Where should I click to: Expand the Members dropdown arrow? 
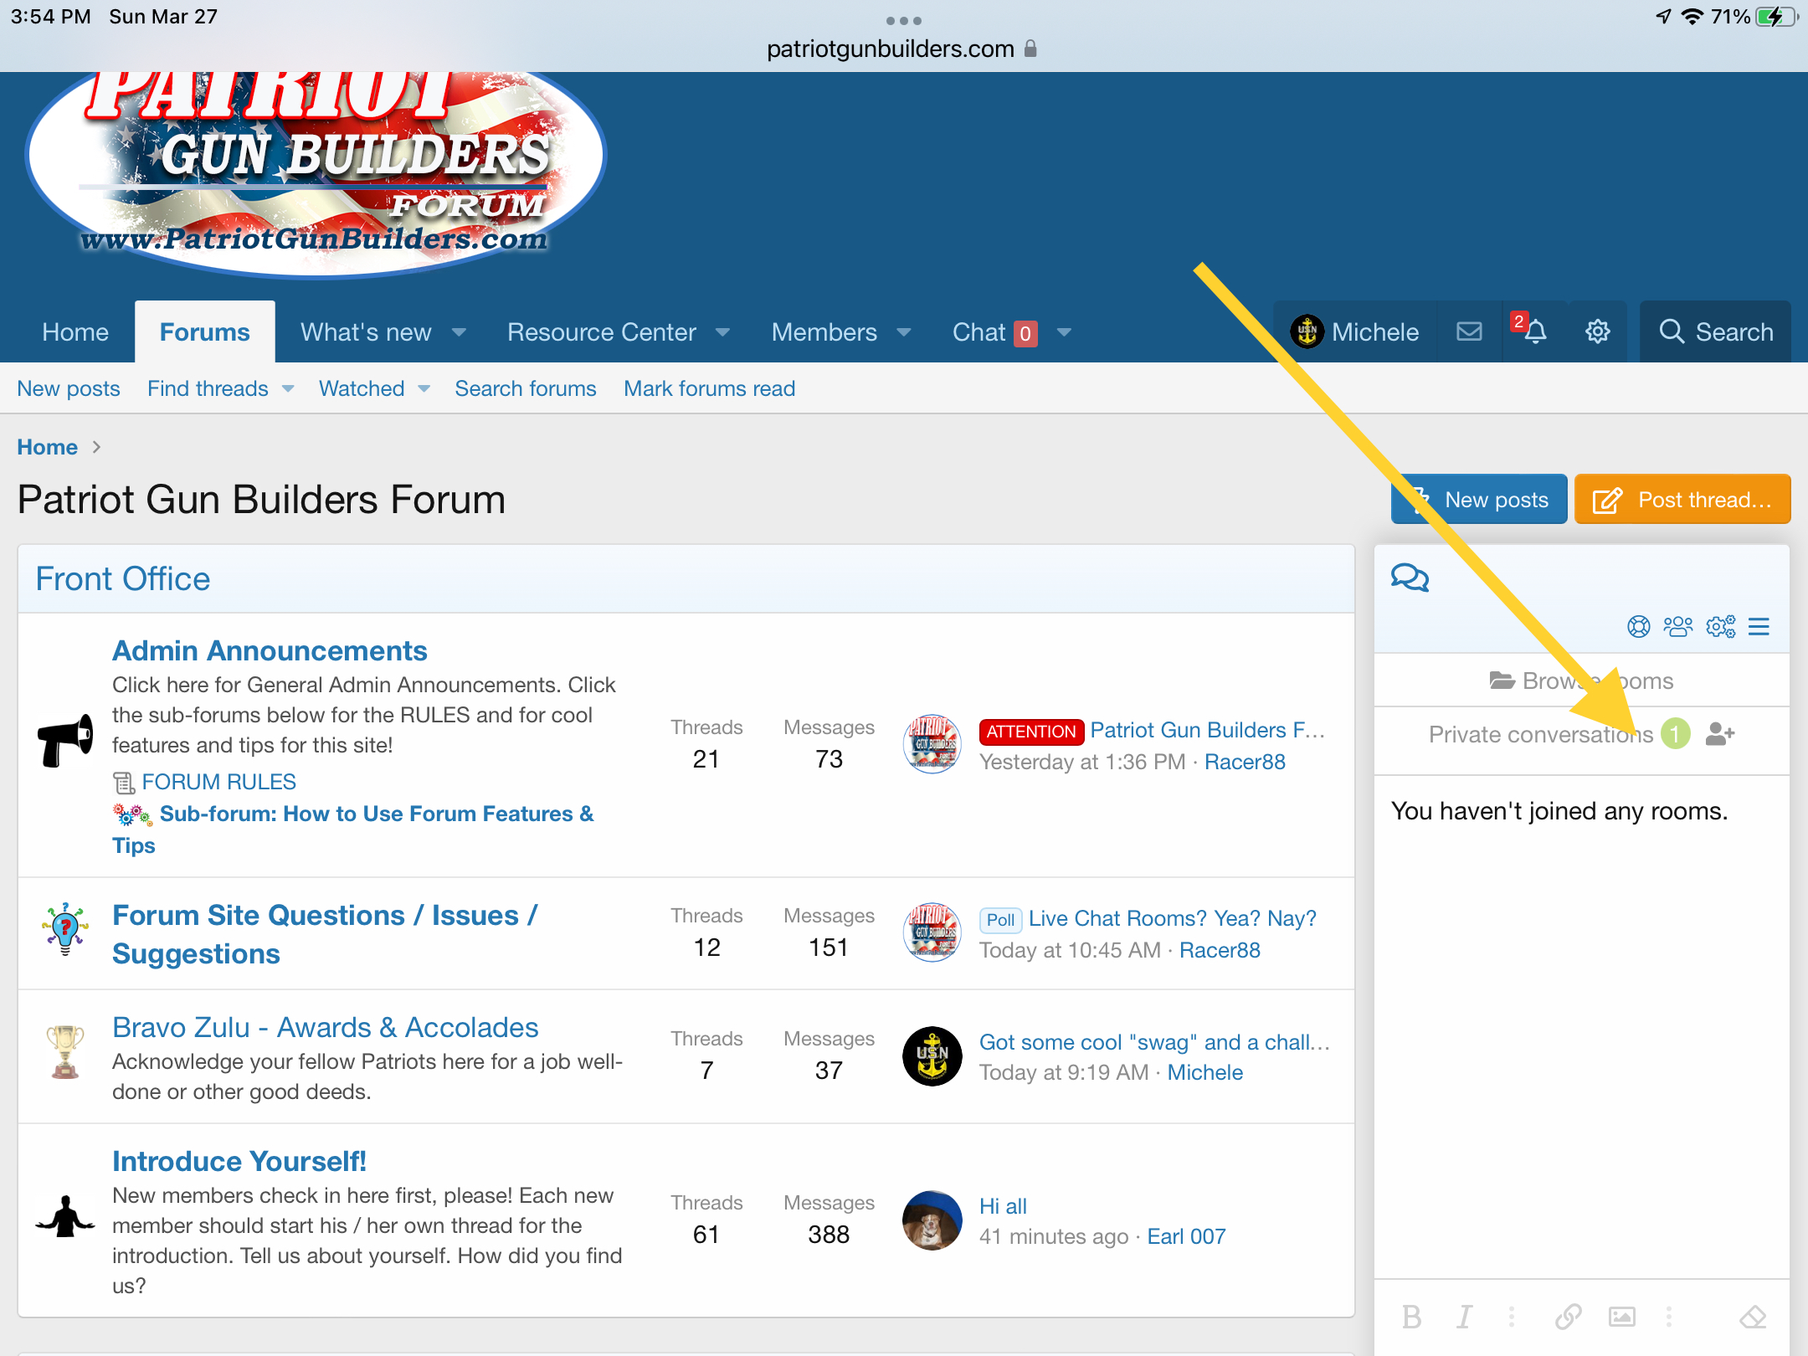[x=904, y=332]
